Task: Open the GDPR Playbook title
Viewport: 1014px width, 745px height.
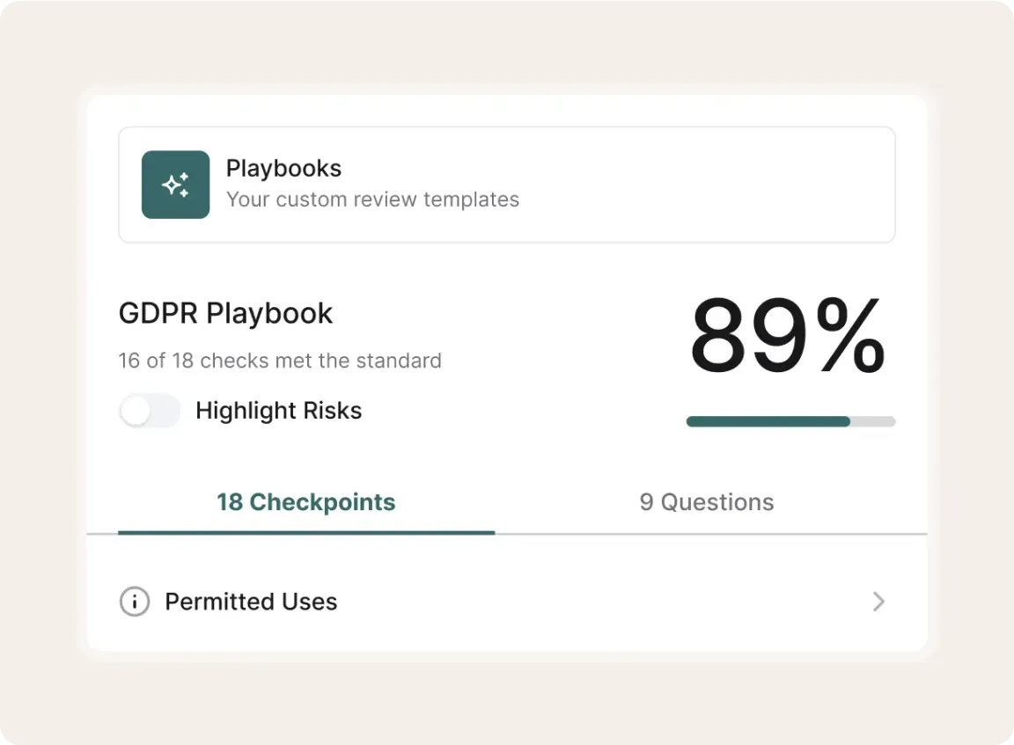Action: tap(225, 313)
